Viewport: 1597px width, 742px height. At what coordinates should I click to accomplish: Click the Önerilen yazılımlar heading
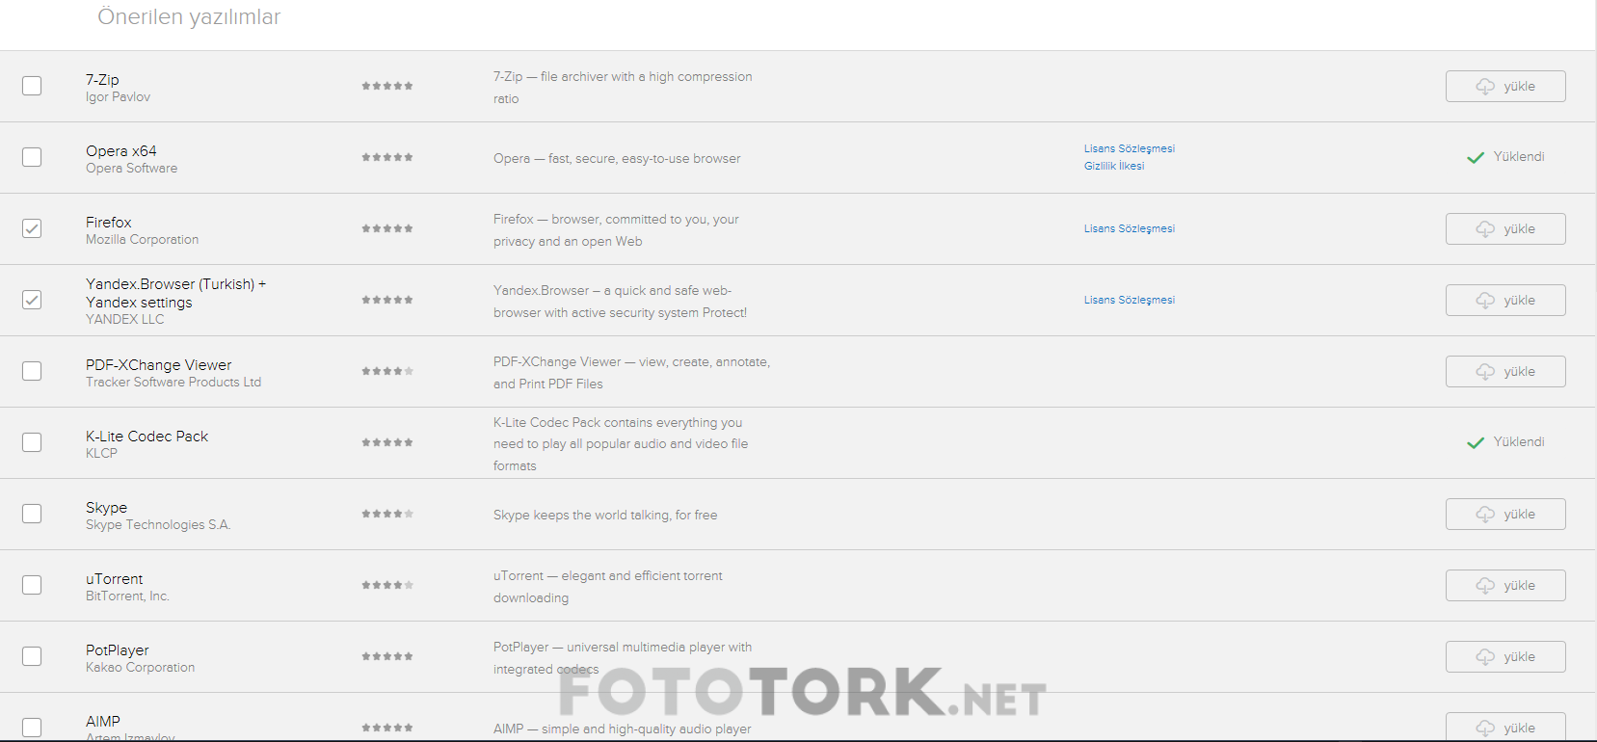[x=189, y=17]
